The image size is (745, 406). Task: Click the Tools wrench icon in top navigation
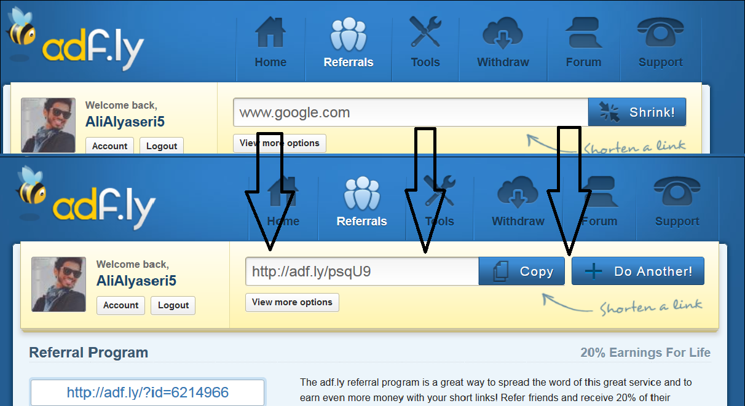coord(425,32)
